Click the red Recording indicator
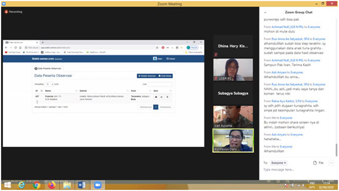Viewport: 339px width, 191px height. [14, 12]
